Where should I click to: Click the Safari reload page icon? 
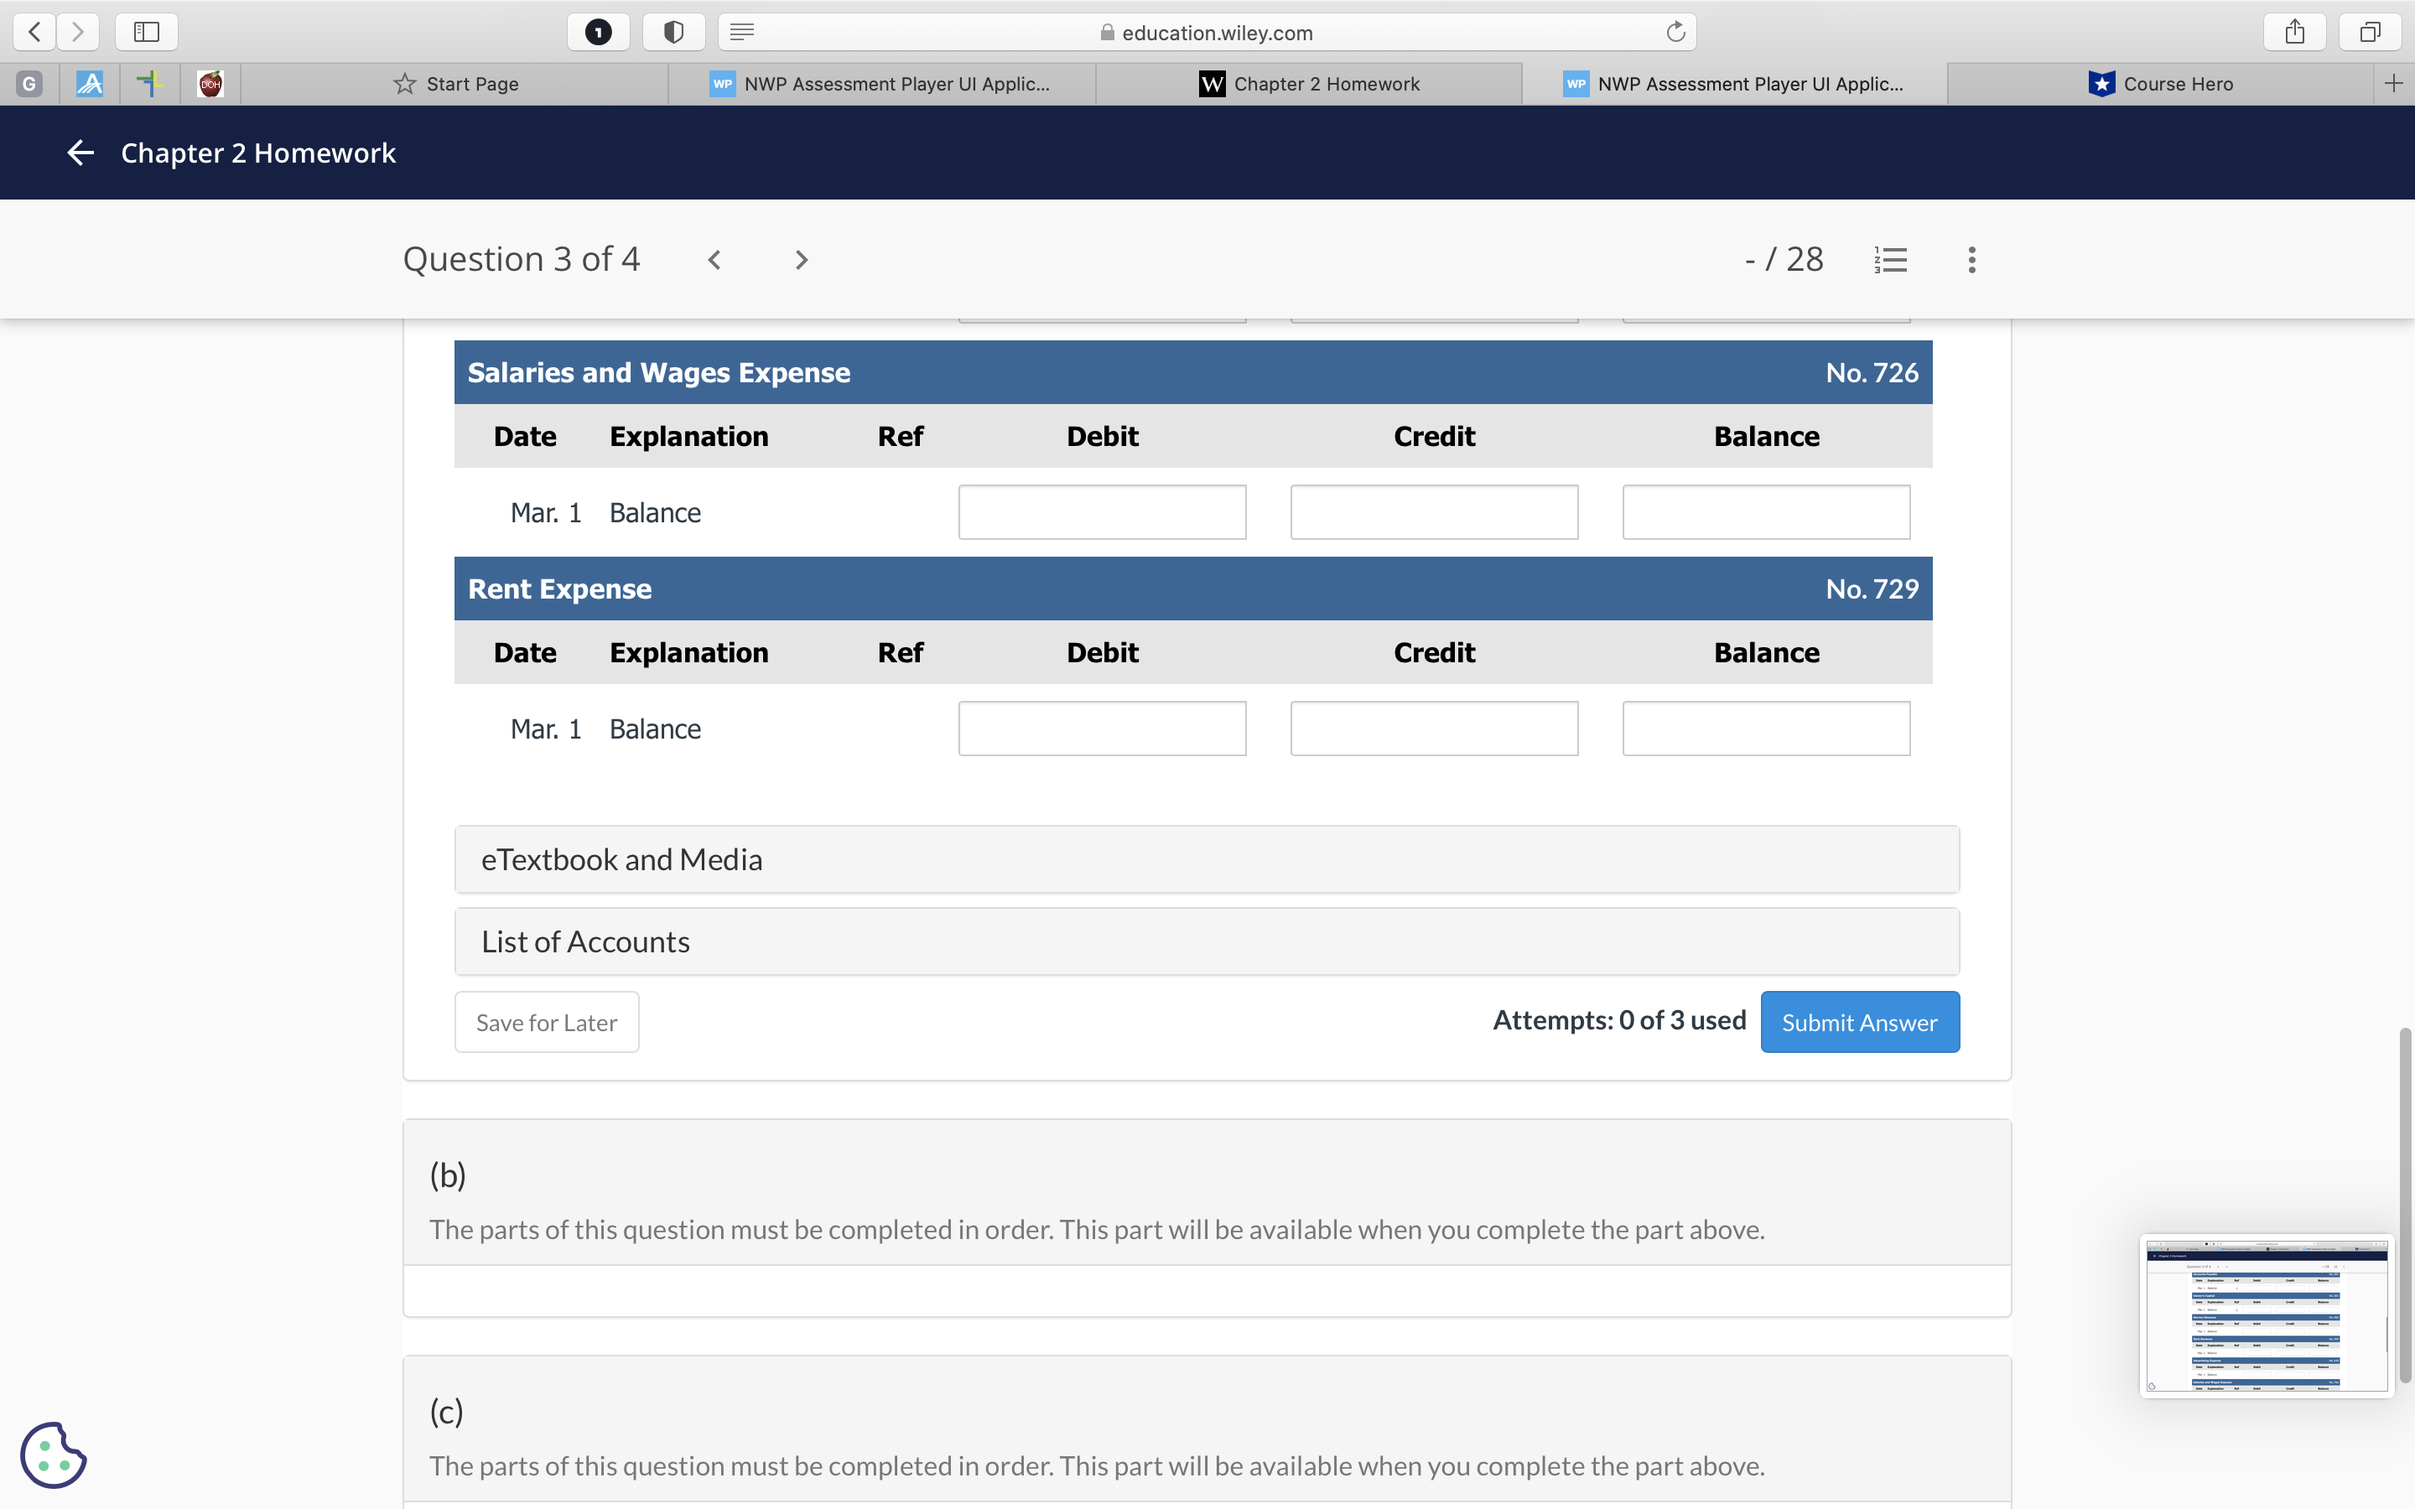[x=1675, y=32]
